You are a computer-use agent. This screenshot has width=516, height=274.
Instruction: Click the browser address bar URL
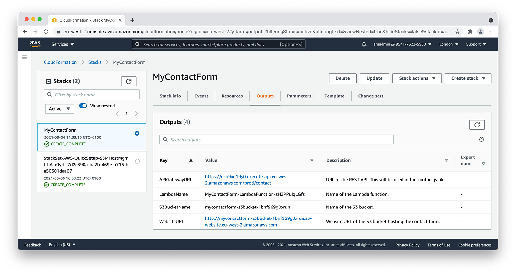[256, 32]
